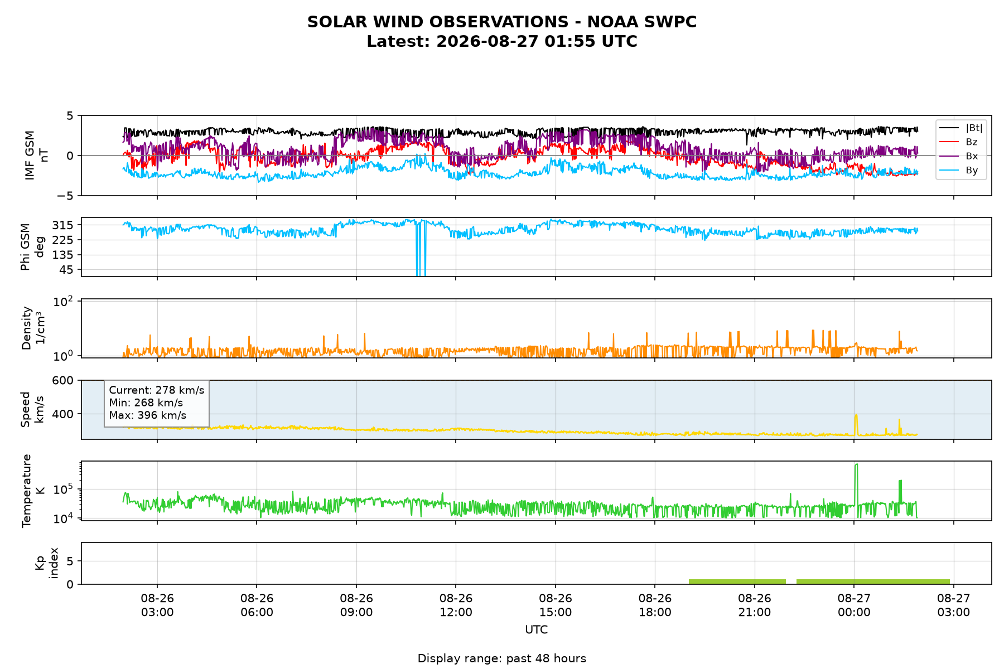This screenshot has height=669, width=1004.
Task: Click the UTC axis label
Action: 537,630
